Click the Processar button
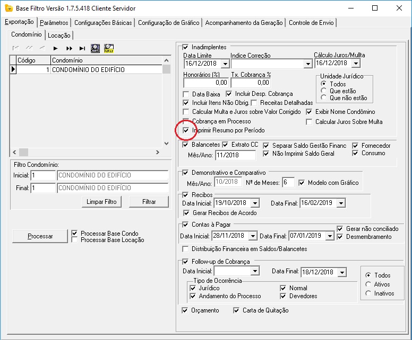Screen dimensions: 412x340 pos(40,236)
